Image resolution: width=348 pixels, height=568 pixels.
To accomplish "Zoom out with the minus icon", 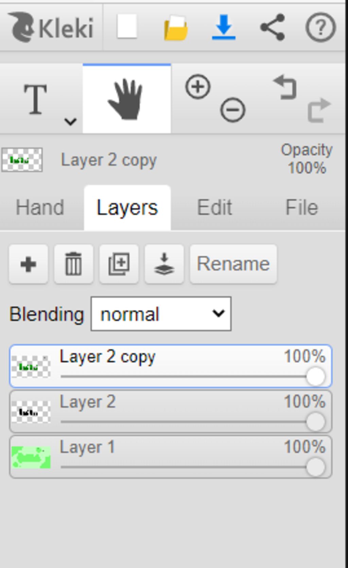I will [x=233, y=110].
